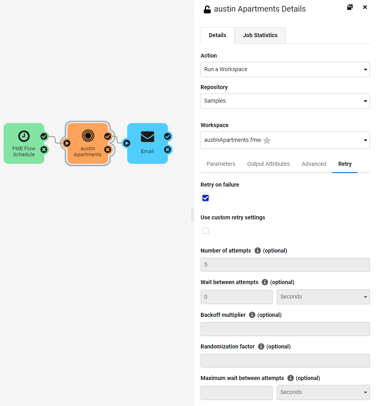The height and width of the screenshot is (406, 376).
Task: Click the lock icon beside the details title
Action: coord(207,9)
